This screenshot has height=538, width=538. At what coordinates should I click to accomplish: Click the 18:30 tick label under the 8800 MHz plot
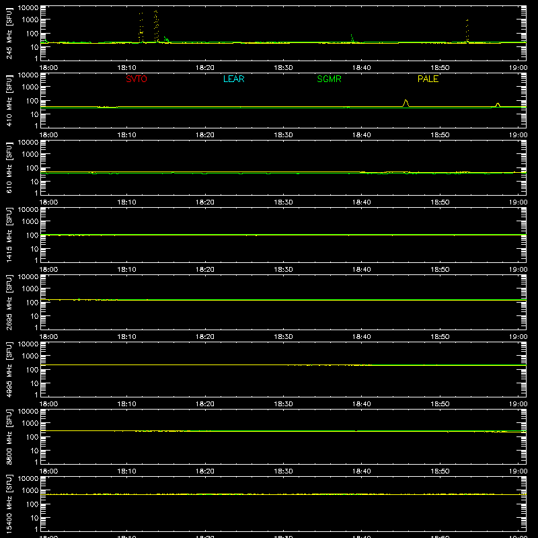coord(283,471)
